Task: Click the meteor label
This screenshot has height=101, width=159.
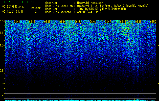Action: point(36,8)
